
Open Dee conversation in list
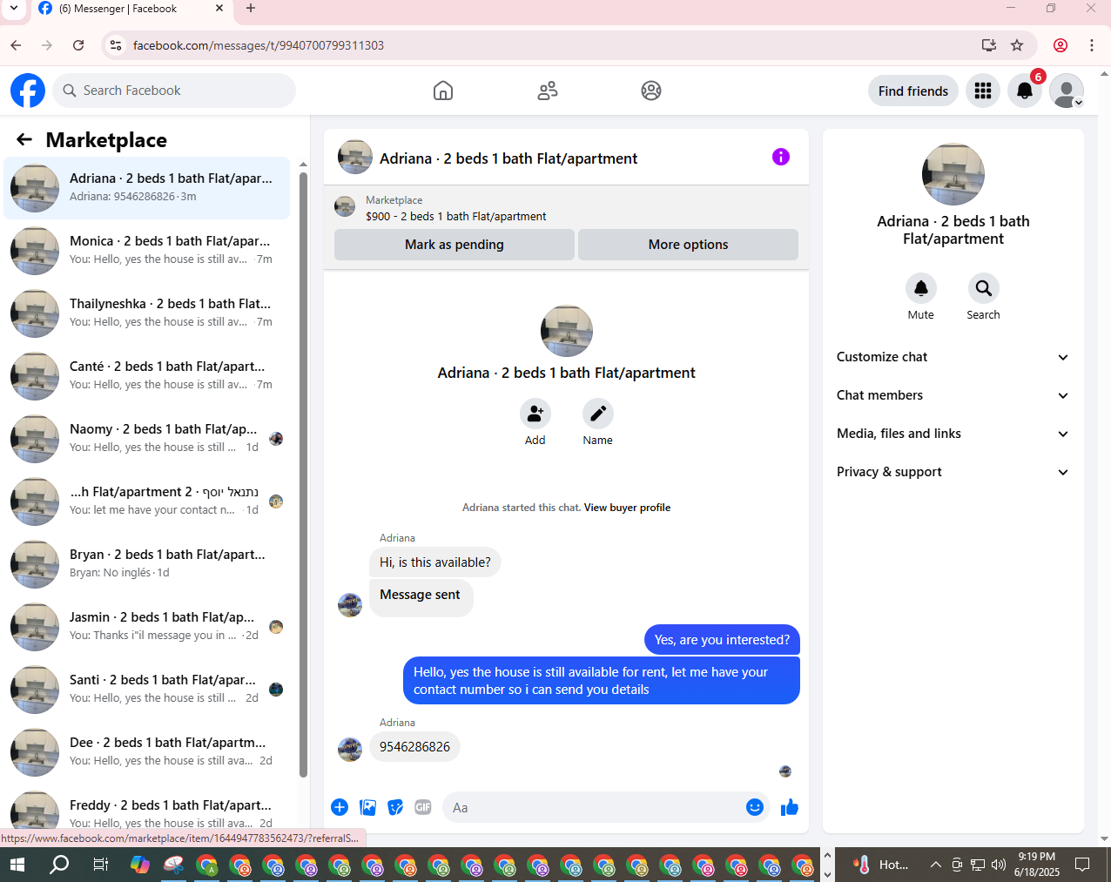pos(146,752)
